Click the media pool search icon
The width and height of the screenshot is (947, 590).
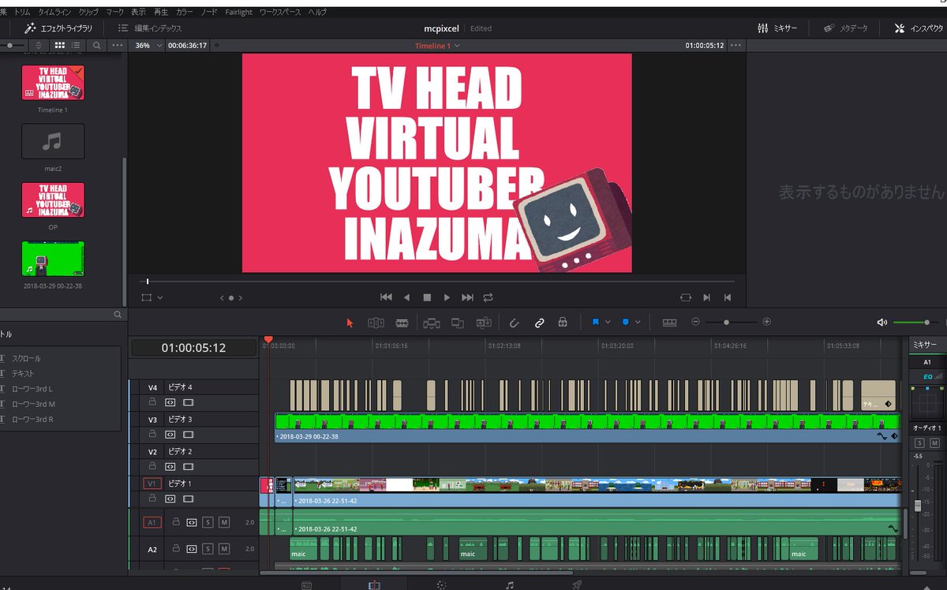pyautogui.click(x=97, y=45)
